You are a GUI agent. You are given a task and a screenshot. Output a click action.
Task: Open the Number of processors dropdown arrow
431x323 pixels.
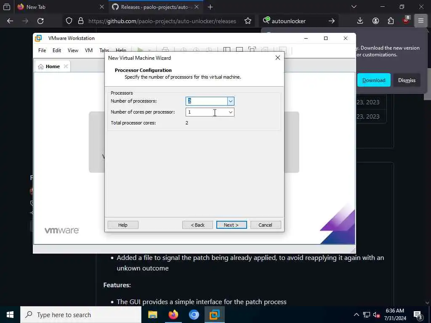(x=231, y=101)
